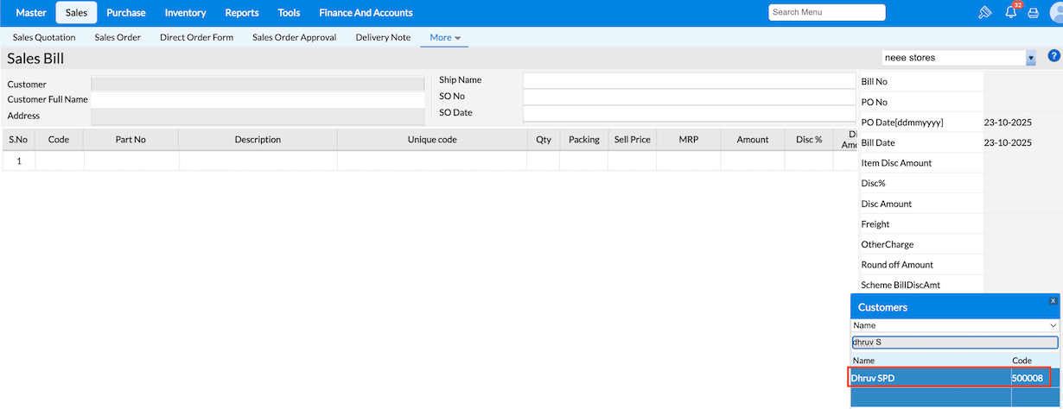
Task: Open the user profile avatar
Action: [x=1055, y=13]
